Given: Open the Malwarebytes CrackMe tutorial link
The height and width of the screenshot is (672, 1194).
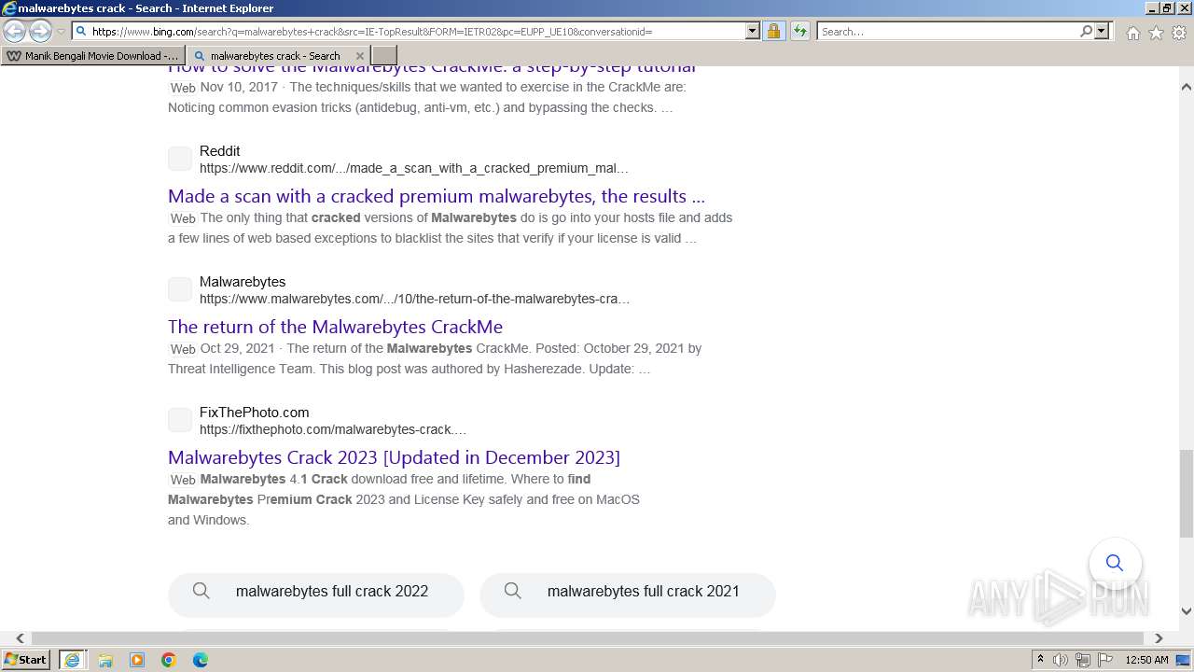Looking at the screenshot, I should (432, 68).
